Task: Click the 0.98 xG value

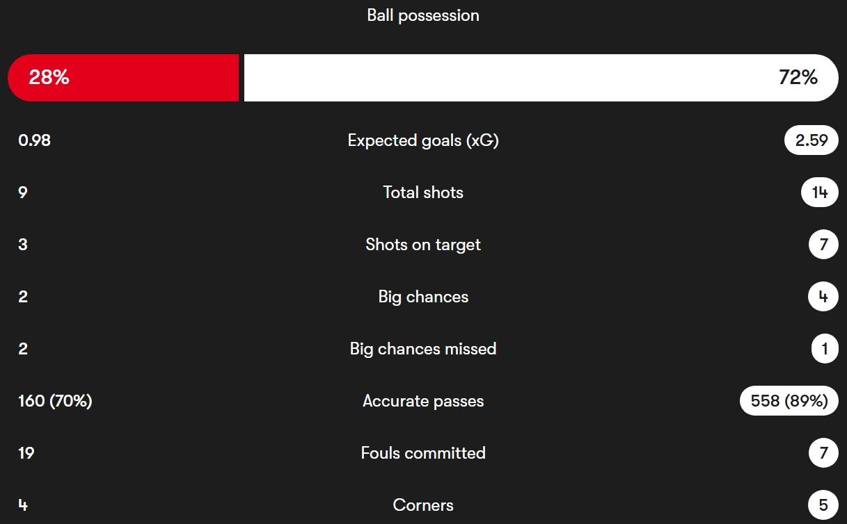Action: pos(35,140)
